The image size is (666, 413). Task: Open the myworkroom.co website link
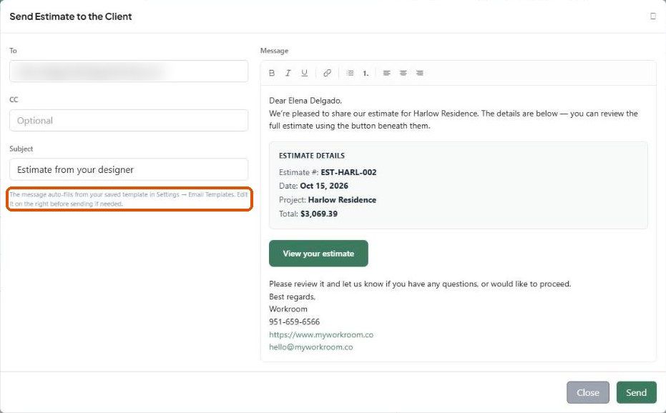point(321,334)
